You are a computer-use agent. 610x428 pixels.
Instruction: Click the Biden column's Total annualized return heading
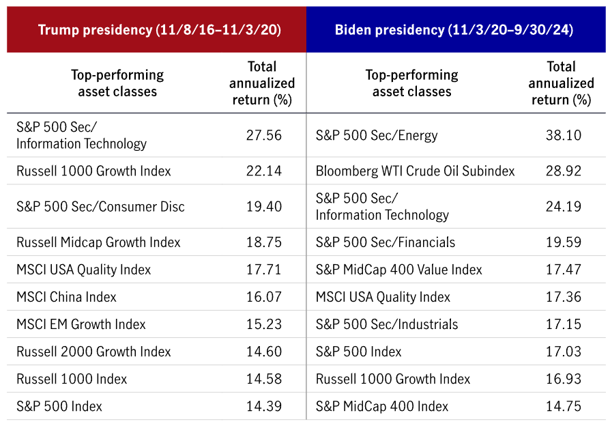click(x=561, y=83)
